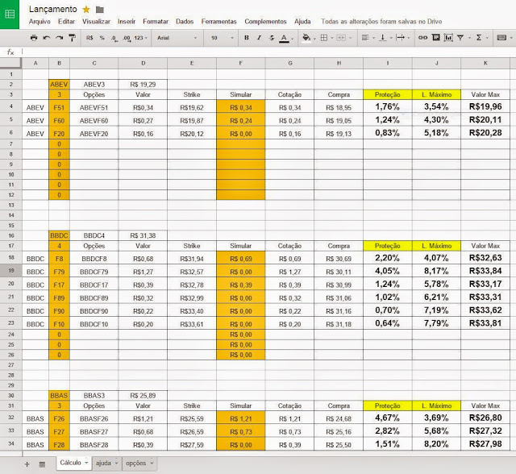Image resolution: width=516 pixels, height=474 pixels.
Task: Select column F header
Action: point(241,63)
